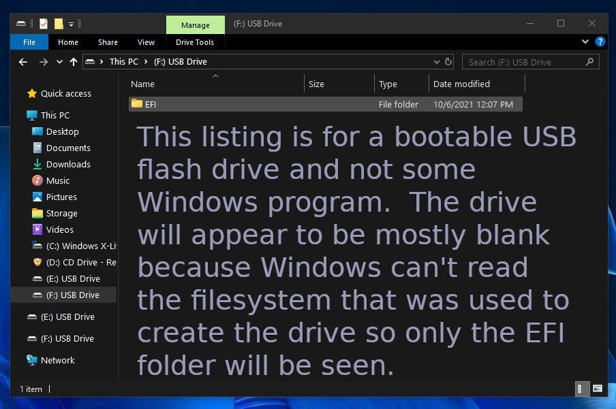Viewport: 616px width, 409px height.
Task: Click the Quick access star icon
Action: [32, 93]
